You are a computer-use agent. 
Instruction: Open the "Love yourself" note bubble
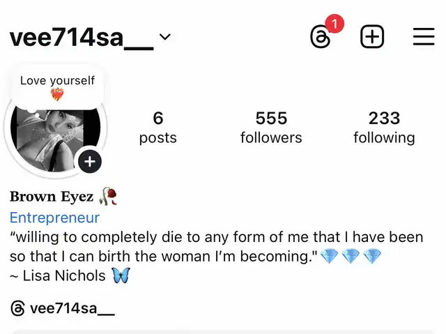(57, 88)
